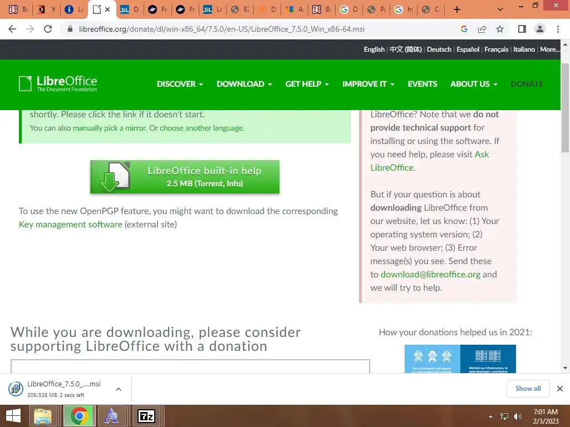Expand the DOWNLOAD menu

(244, 84)
